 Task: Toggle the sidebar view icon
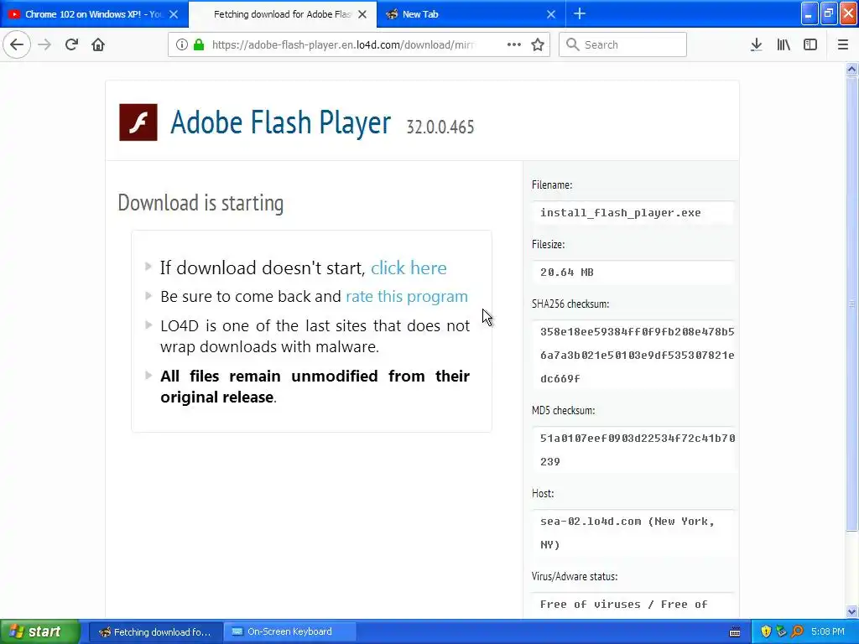810,44
